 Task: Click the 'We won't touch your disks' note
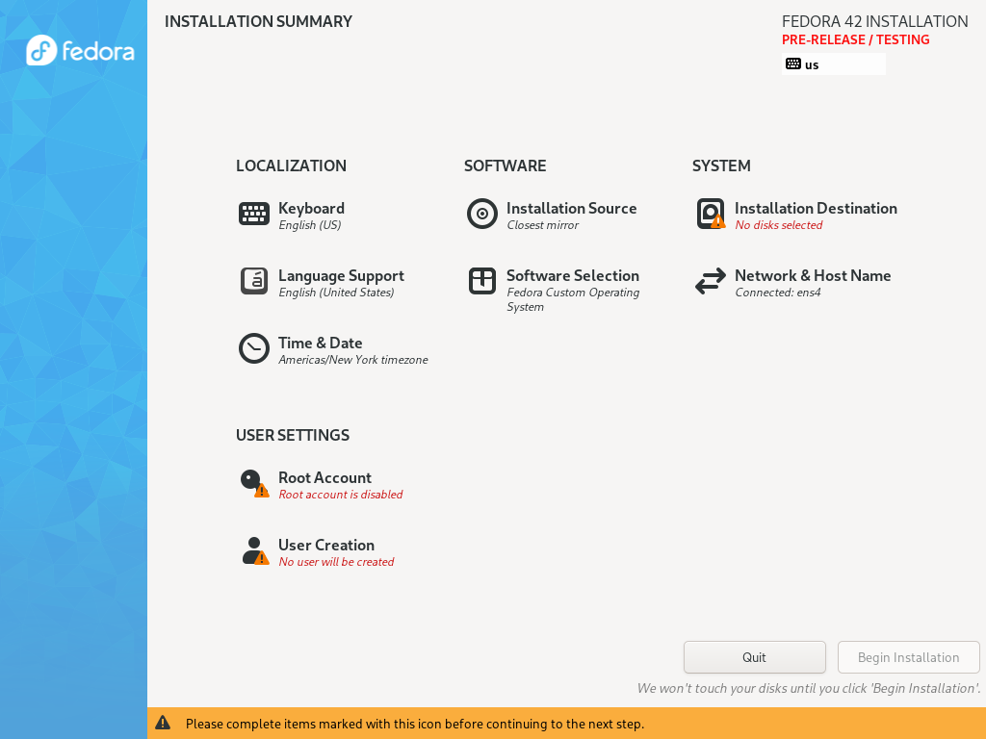(809, 688)
